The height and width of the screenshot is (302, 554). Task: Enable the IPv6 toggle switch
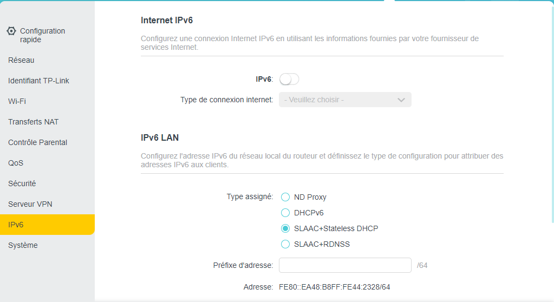click(289, 80)
